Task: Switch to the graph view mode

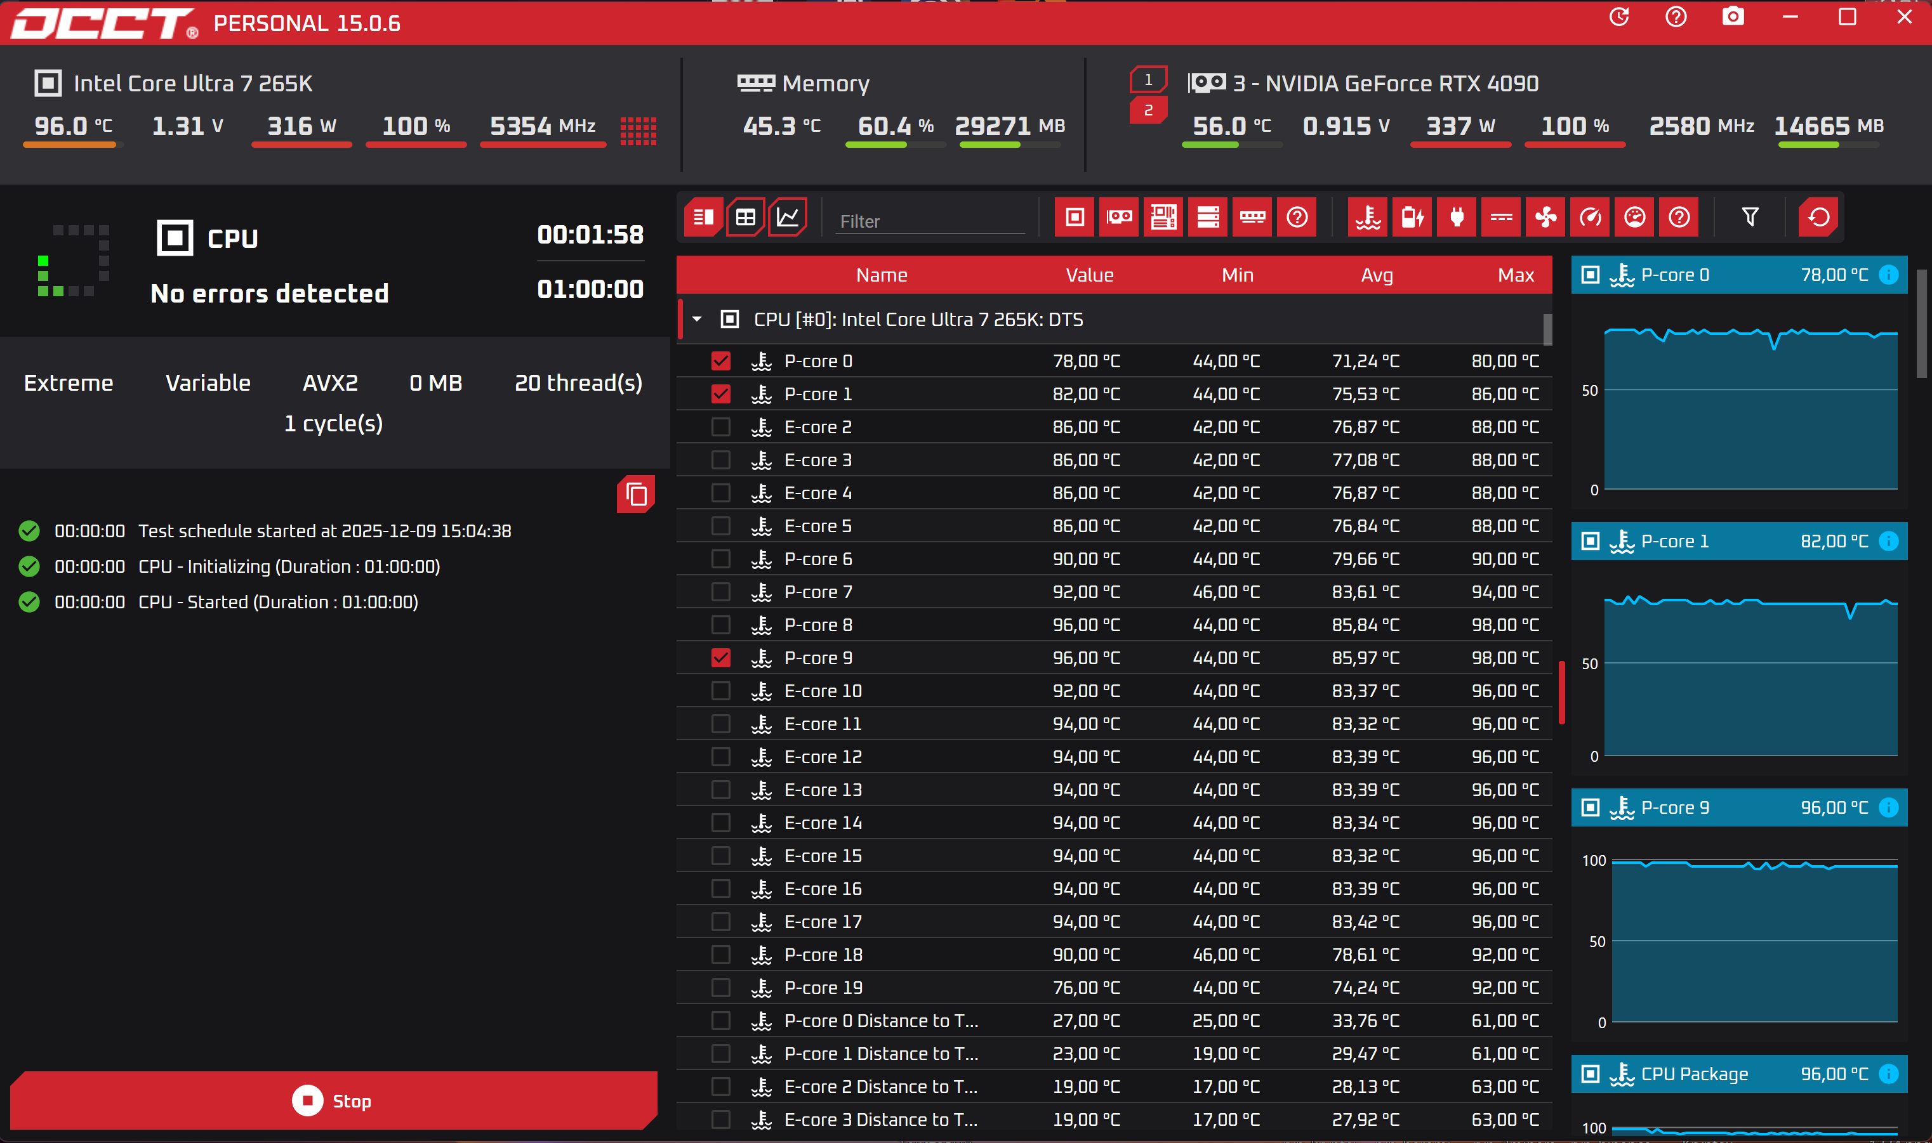Action: [x=788, y=217]
